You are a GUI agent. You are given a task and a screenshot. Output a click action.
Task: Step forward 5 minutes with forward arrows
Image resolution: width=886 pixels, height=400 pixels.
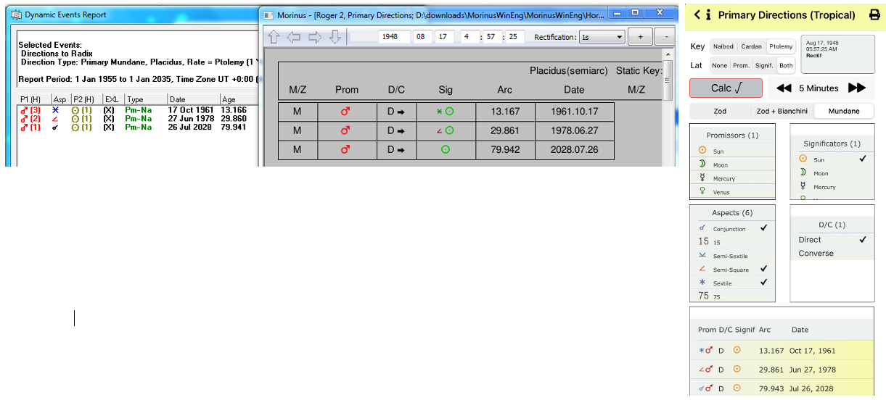[x=857, y=88]
